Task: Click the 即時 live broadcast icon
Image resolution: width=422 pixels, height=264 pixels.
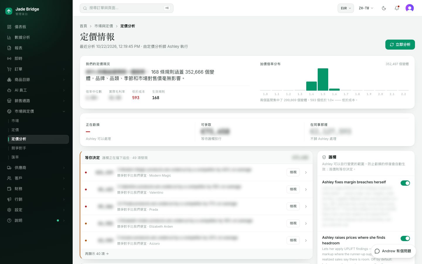Action: point(9,58)
